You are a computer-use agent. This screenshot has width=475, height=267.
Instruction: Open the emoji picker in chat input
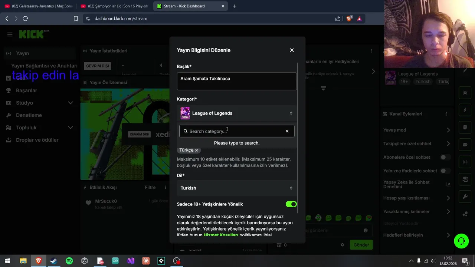pos(366,230)
